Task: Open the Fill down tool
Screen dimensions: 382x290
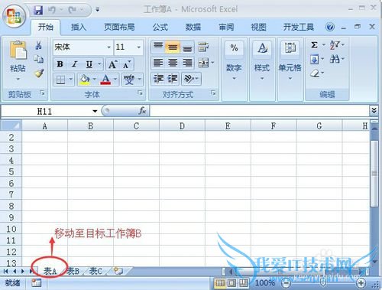Action: point(314,60)
